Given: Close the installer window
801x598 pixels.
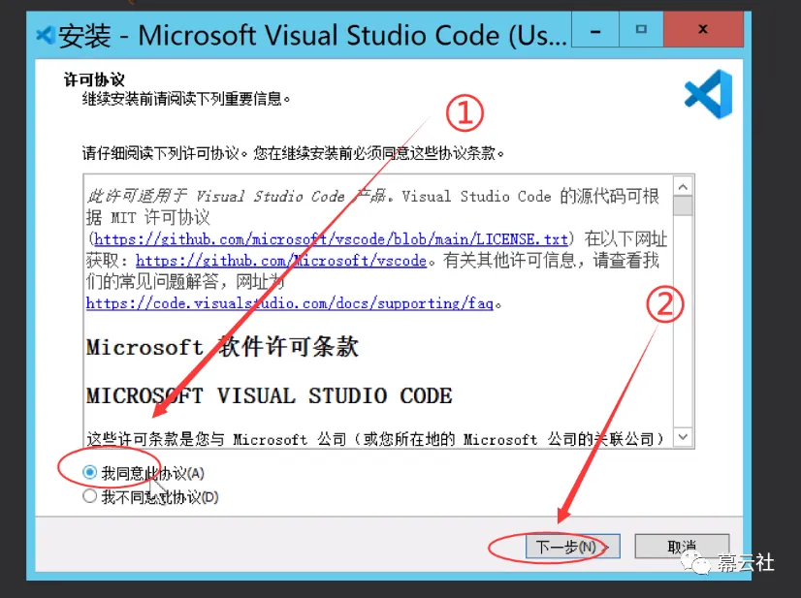Looking at the screenshot, I should point(703,31).
